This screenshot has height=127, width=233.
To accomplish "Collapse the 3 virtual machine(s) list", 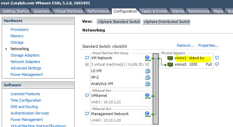I will click(x=87, y=65).
